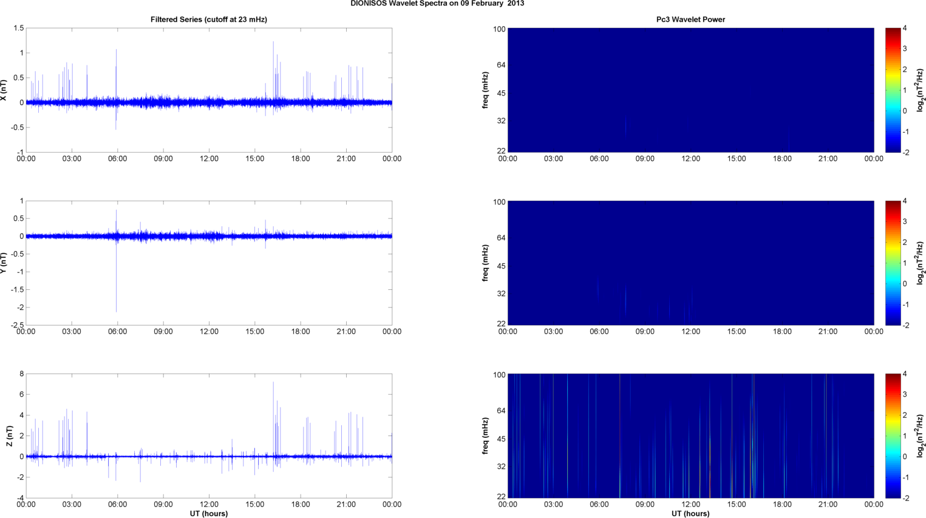
Task: Click "45" frequency tick on bottom wavelet plot
Action: point(501,439)
